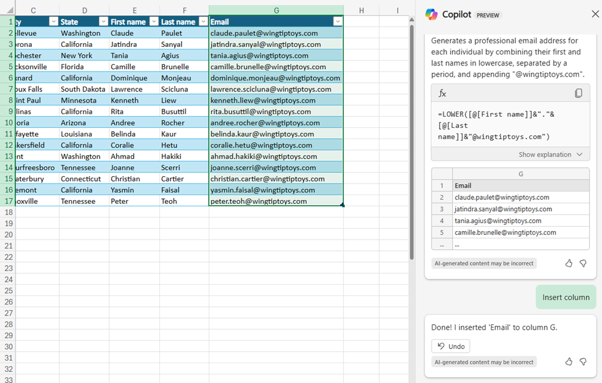This screenshot has width=602, height=383.
Task: Click tania.agius entry in Copilot preview table
Action: [x=520, y=221]
